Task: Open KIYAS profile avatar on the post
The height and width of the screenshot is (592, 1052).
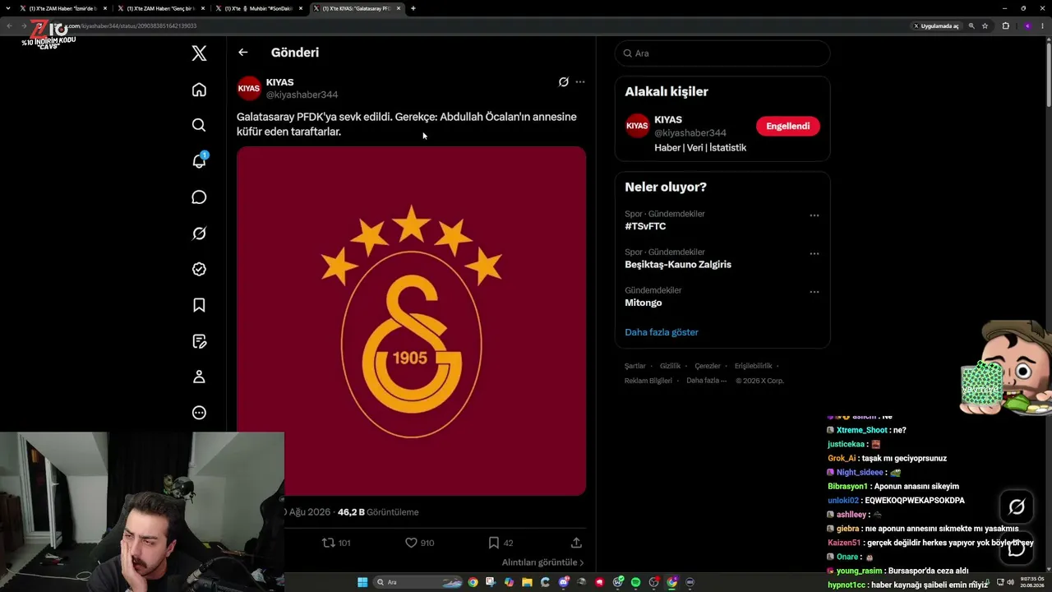Action: click(249, 88)
